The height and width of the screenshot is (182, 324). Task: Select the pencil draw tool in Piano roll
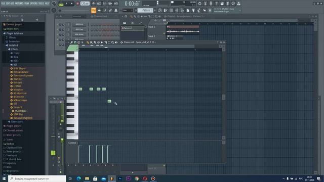(x=88, y=42)
